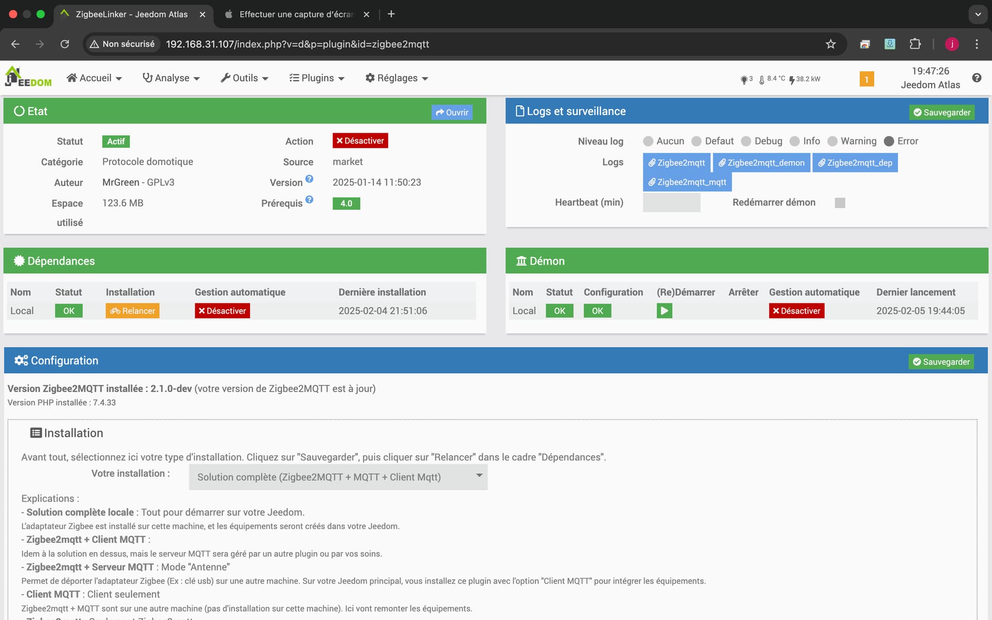The height and width of the screenshot is (620, 992).
Task: Reload the page in the browser
Action: (x=65, y=44)
